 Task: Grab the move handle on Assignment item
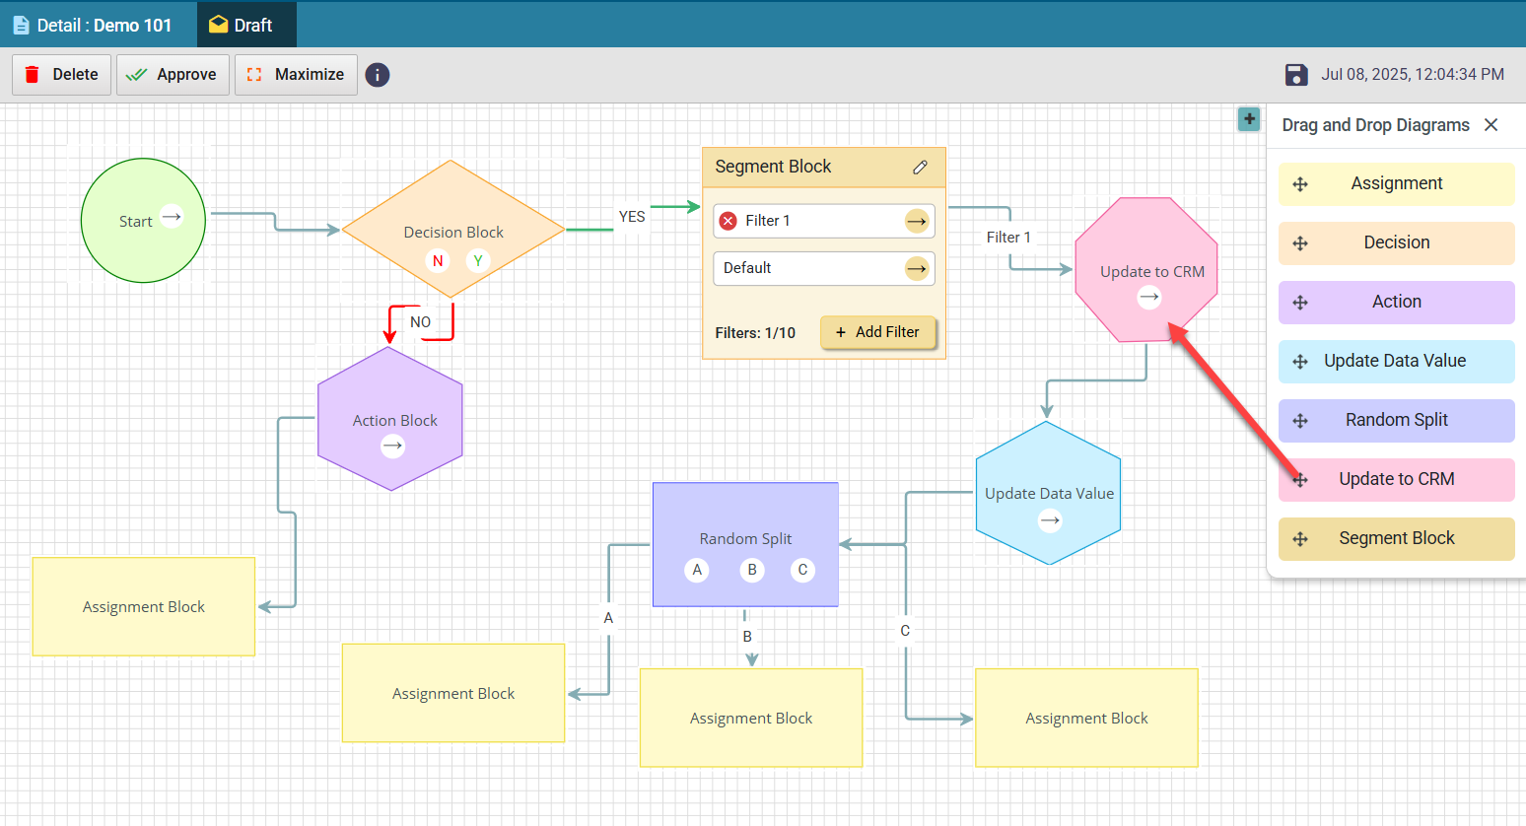click(1300, 184)
